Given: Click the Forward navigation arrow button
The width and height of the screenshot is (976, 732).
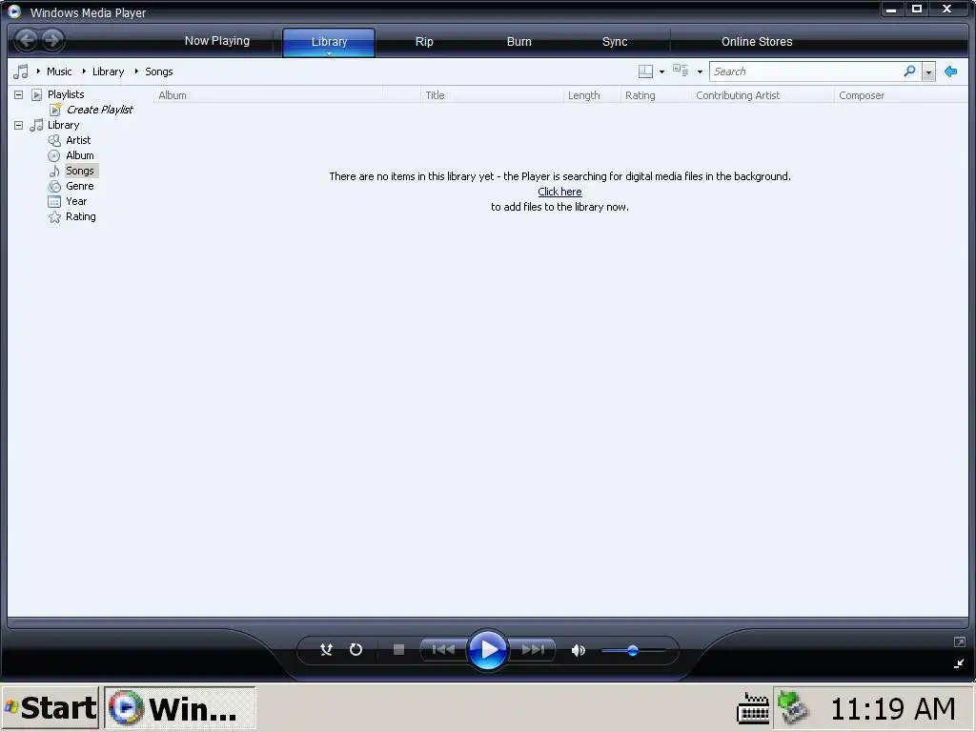Looking at the screenshot, I should [x=53, y=41].
